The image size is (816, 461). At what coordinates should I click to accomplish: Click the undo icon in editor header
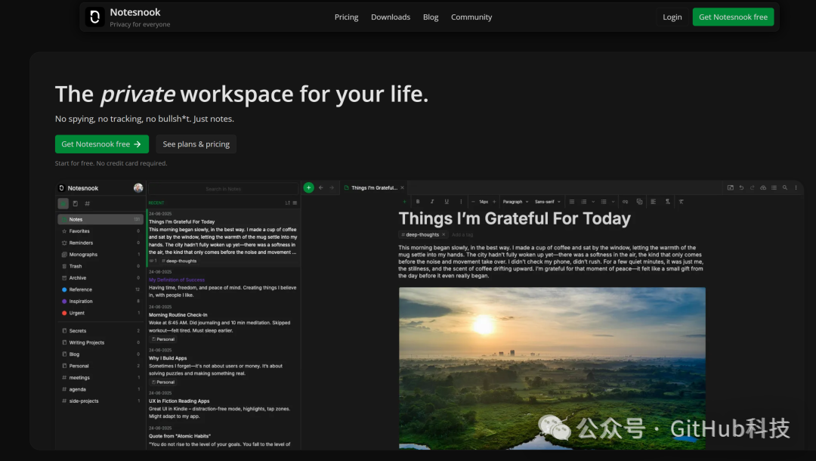[741, 187]
